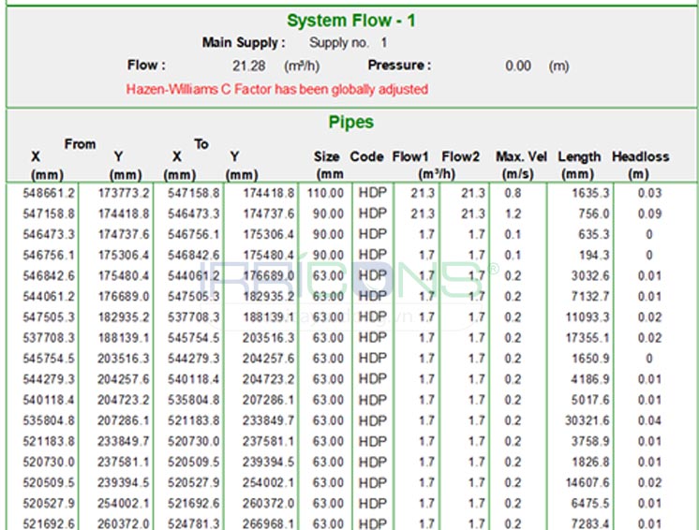Screen dimensions: 699x530
Task: Click the flow value 21.28
Action: (x=248, y=66)
